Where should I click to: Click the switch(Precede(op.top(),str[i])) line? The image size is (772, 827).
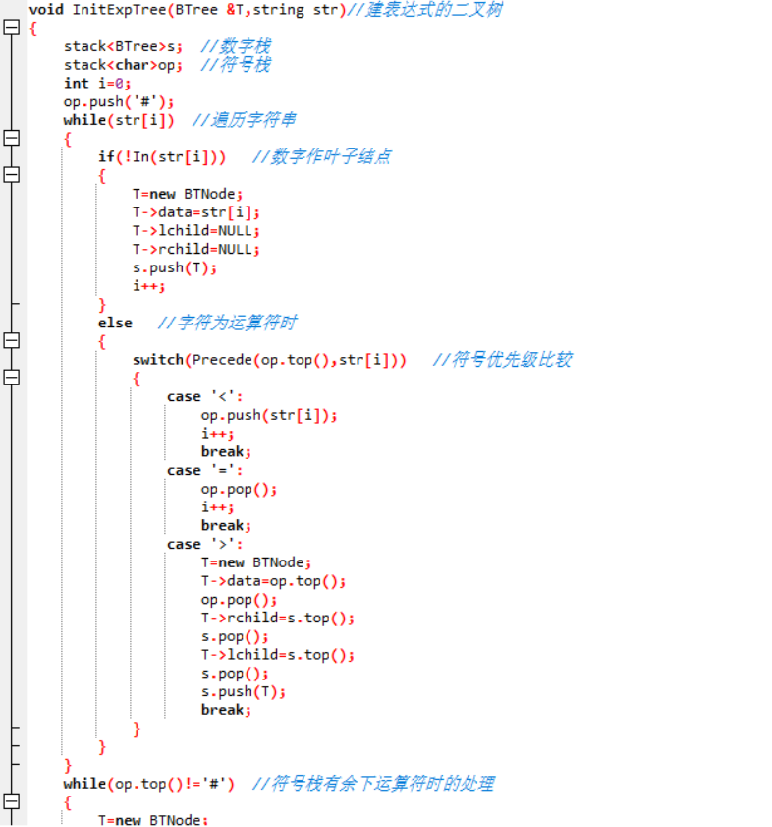tap(269, 360)
